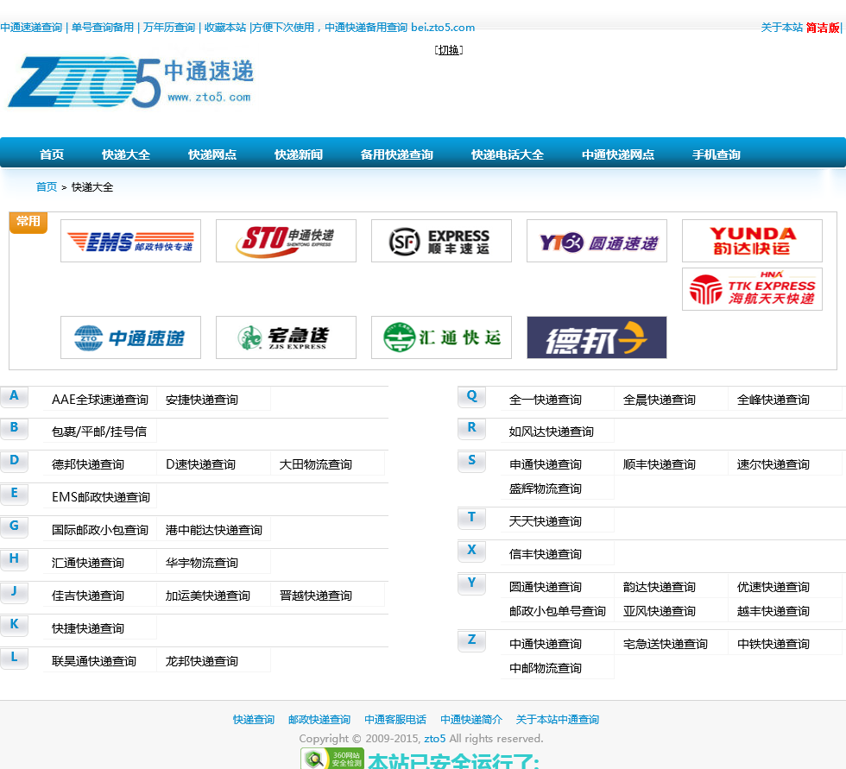The height and width of the screenshot is (769, 846).
Task: Open 包裹/平邮/挂号信
Action: pos(99,432)
